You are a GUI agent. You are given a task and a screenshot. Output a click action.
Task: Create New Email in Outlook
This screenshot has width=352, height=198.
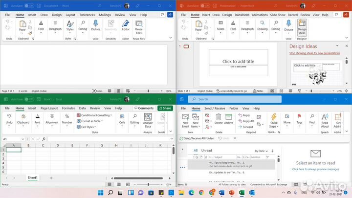click(x=185, y=121)
